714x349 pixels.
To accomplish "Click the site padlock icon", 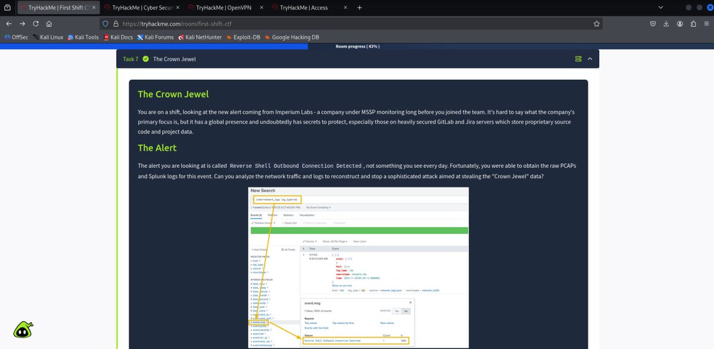I will (x=116, y=24).
